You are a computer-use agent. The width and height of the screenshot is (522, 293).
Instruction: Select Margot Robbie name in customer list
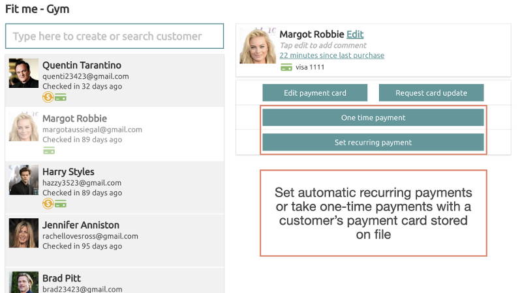coord(74,119)
